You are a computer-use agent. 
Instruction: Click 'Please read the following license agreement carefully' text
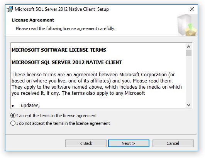click(66, 29)
